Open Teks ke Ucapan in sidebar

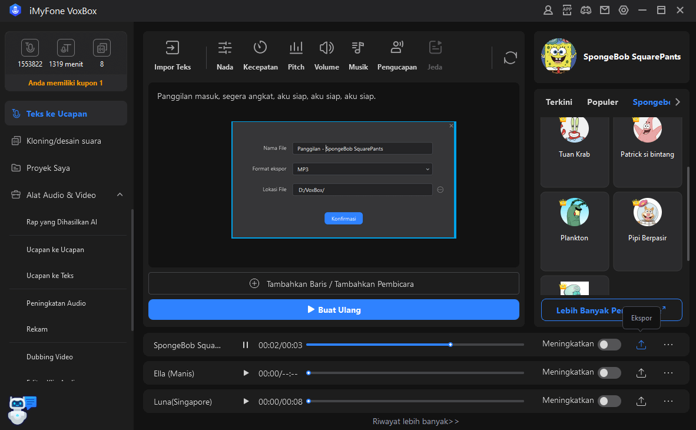(66, 113)
